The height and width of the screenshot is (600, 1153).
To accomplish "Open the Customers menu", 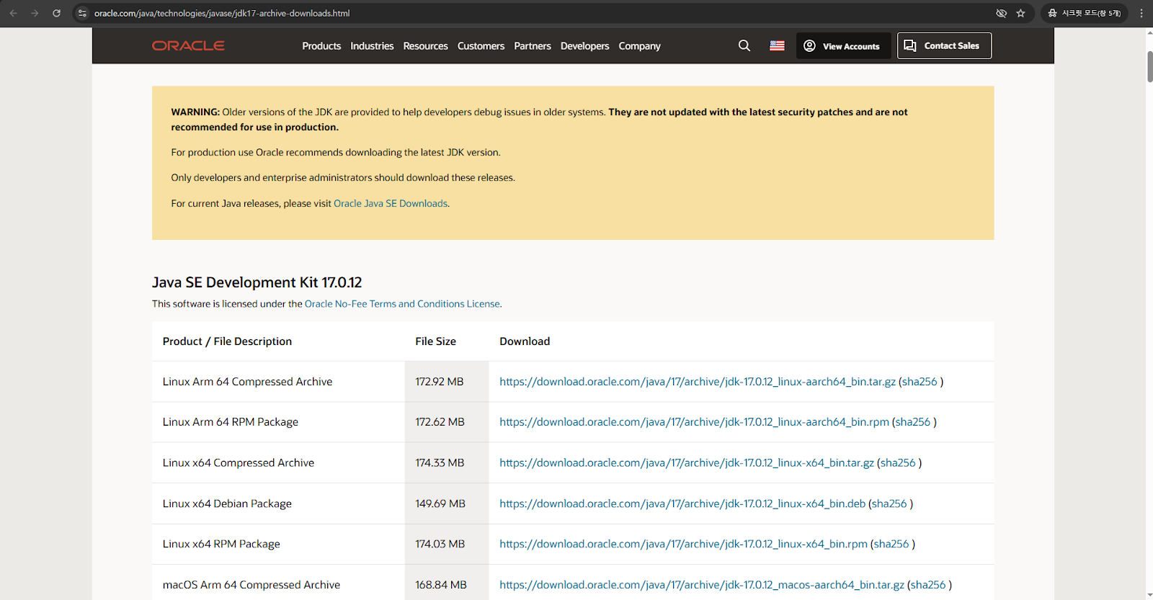I will pyautogui.click(x=481, y=46).
